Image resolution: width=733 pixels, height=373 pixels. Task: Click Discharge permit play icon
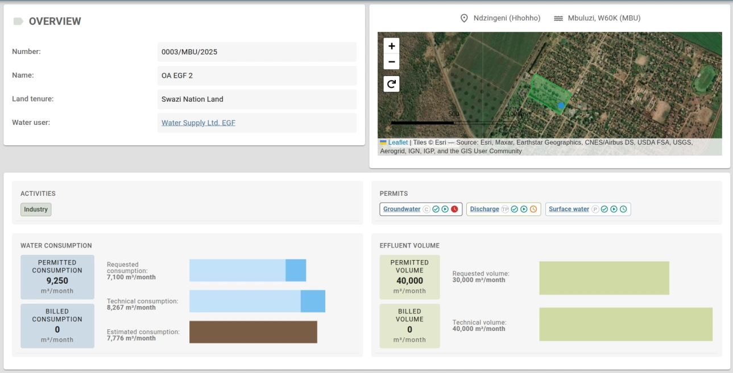pyautogui.click(x=524, y=209)
